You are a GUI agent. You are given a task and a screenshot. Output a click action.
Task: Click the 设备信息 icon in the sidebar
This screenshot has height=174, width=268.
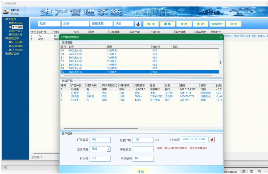10,46
